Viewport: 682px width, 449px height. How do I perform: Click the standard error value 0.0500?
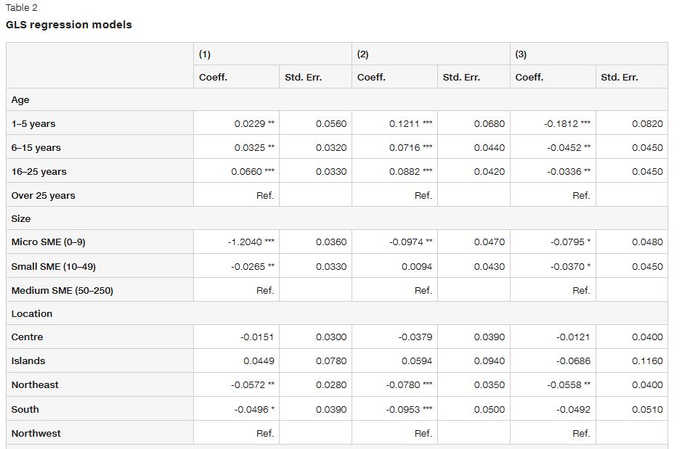[490, 410]
